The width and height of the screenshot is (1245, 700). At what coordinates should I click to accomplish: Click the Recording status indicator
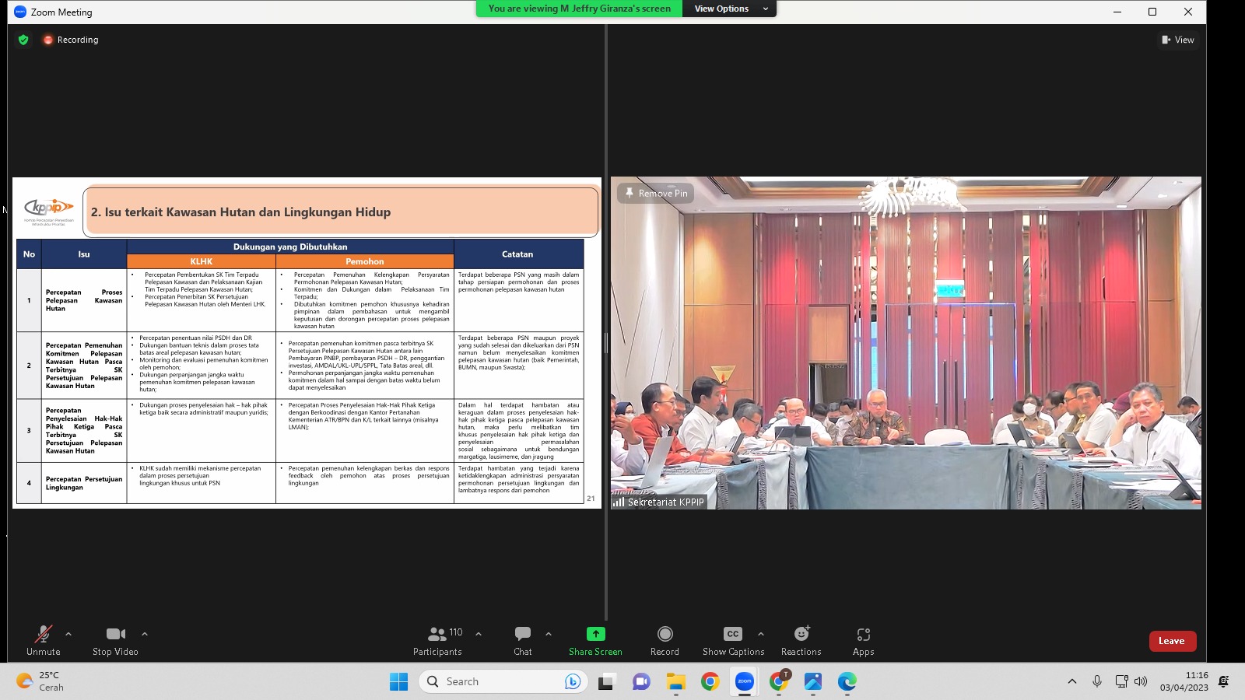pyautogui.click(x=71, y=40)
